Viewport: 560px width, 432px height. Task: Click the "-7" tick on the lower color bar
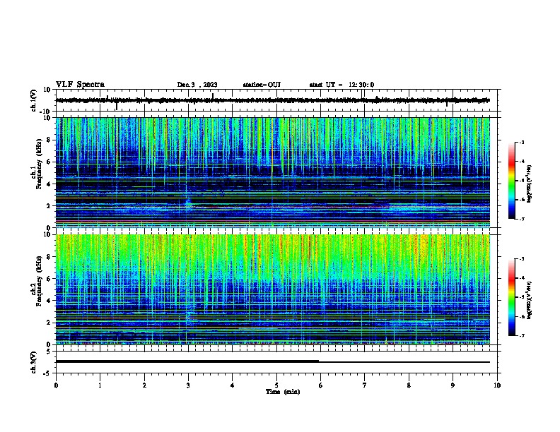[521, 335]
